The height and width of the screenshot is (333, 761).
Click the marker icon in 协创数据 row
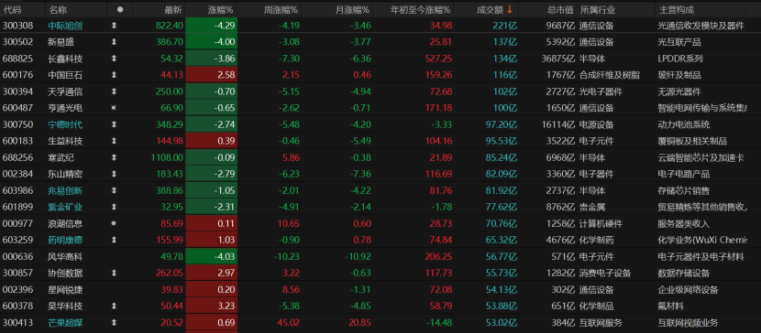click(114, 273)
